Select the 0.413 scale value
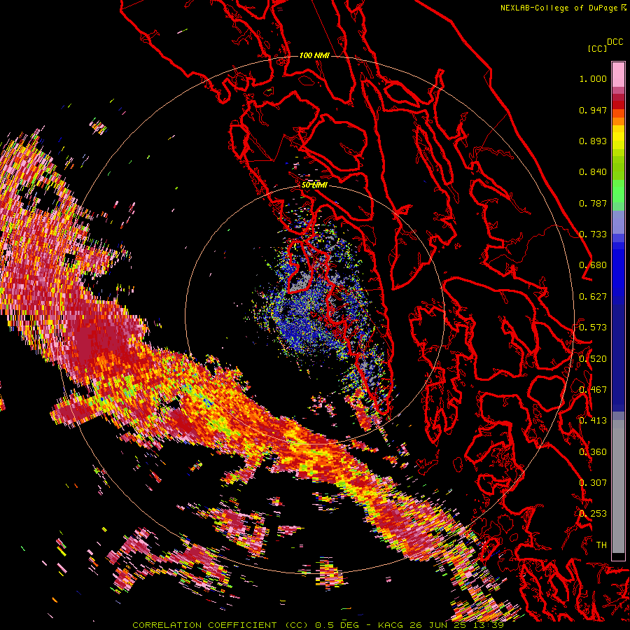 [x=593, y=421]
